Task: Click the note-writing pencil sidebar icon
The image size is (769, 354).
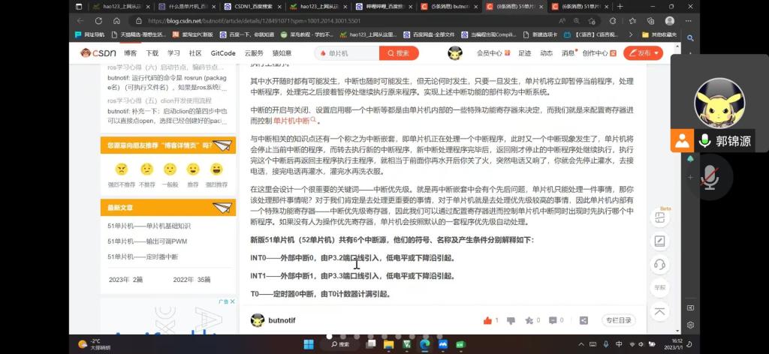Action: coord(659,241)
